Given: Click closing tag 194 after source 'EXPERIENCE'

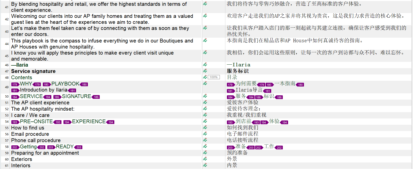Looking at the screenshot, I should pyautogui.click(x=110, y=122).
